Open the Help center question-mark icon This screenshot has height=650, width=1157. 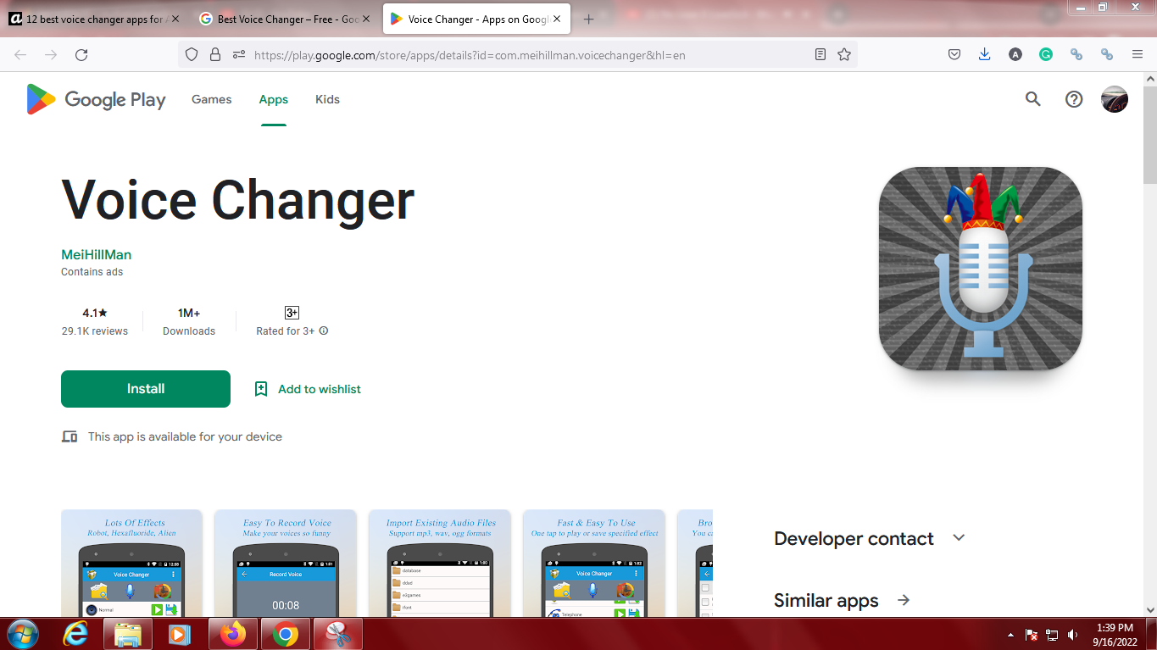pos(1074,99)
